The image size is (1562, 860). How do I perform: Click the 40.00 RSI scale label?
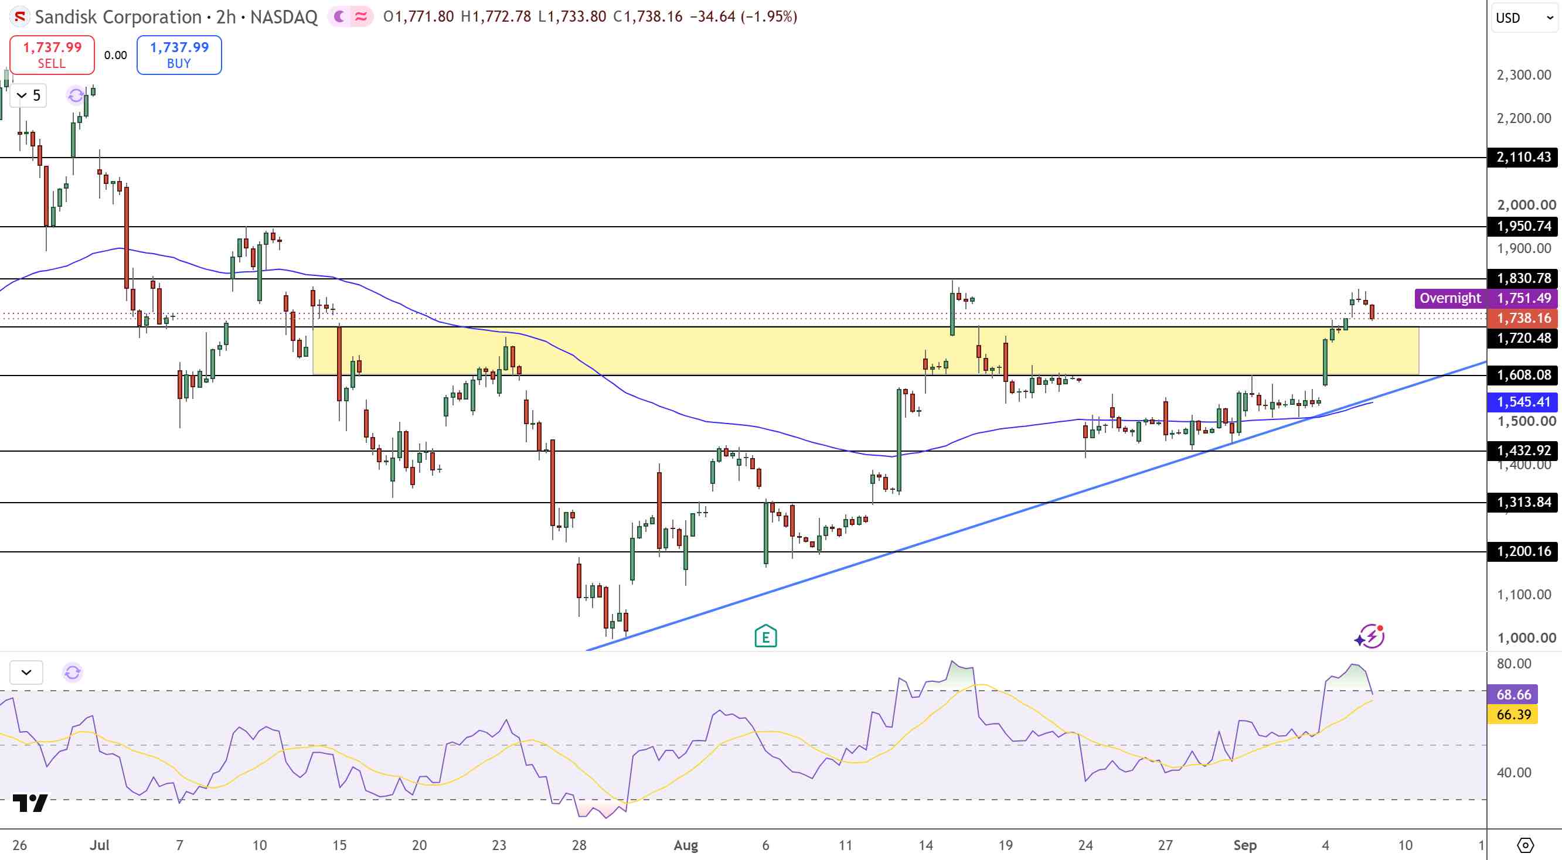click(x=1514, y=773)
